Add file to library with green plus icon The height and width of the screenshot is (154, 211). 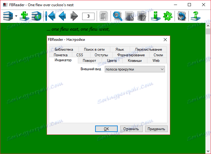[24, 16]
